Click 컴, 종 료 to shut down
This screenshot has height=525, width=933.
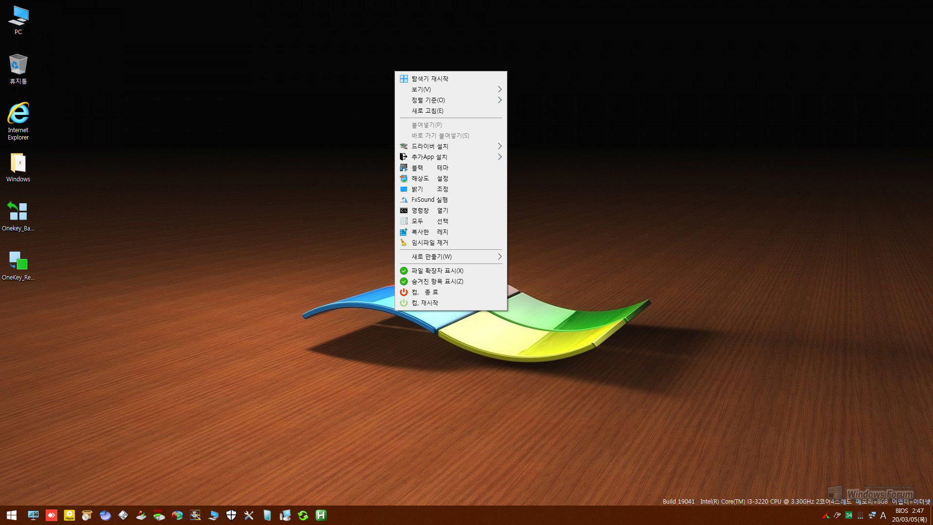[x=450, y=292]
